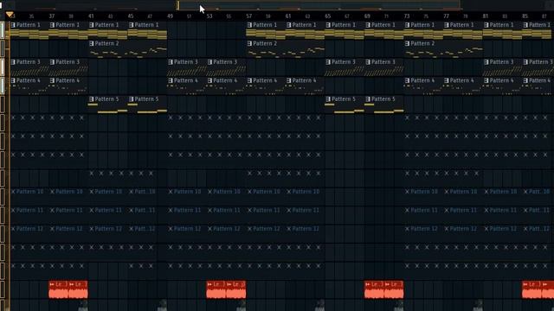The image size is (554, 311).
Task: Select the Pattern 1 clip at bar 61
Action: pyautogui.click(x=306, y=30)
